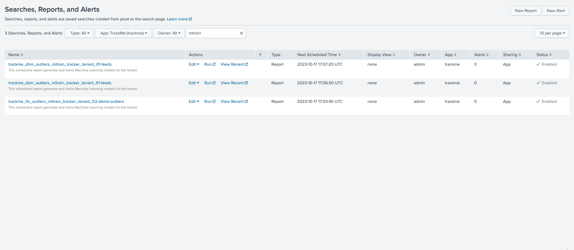This screenshot has width=574, height=250.
Task: Sort by Next Scheduled Time
Action: pyautogui.click(x=319, y=55)
